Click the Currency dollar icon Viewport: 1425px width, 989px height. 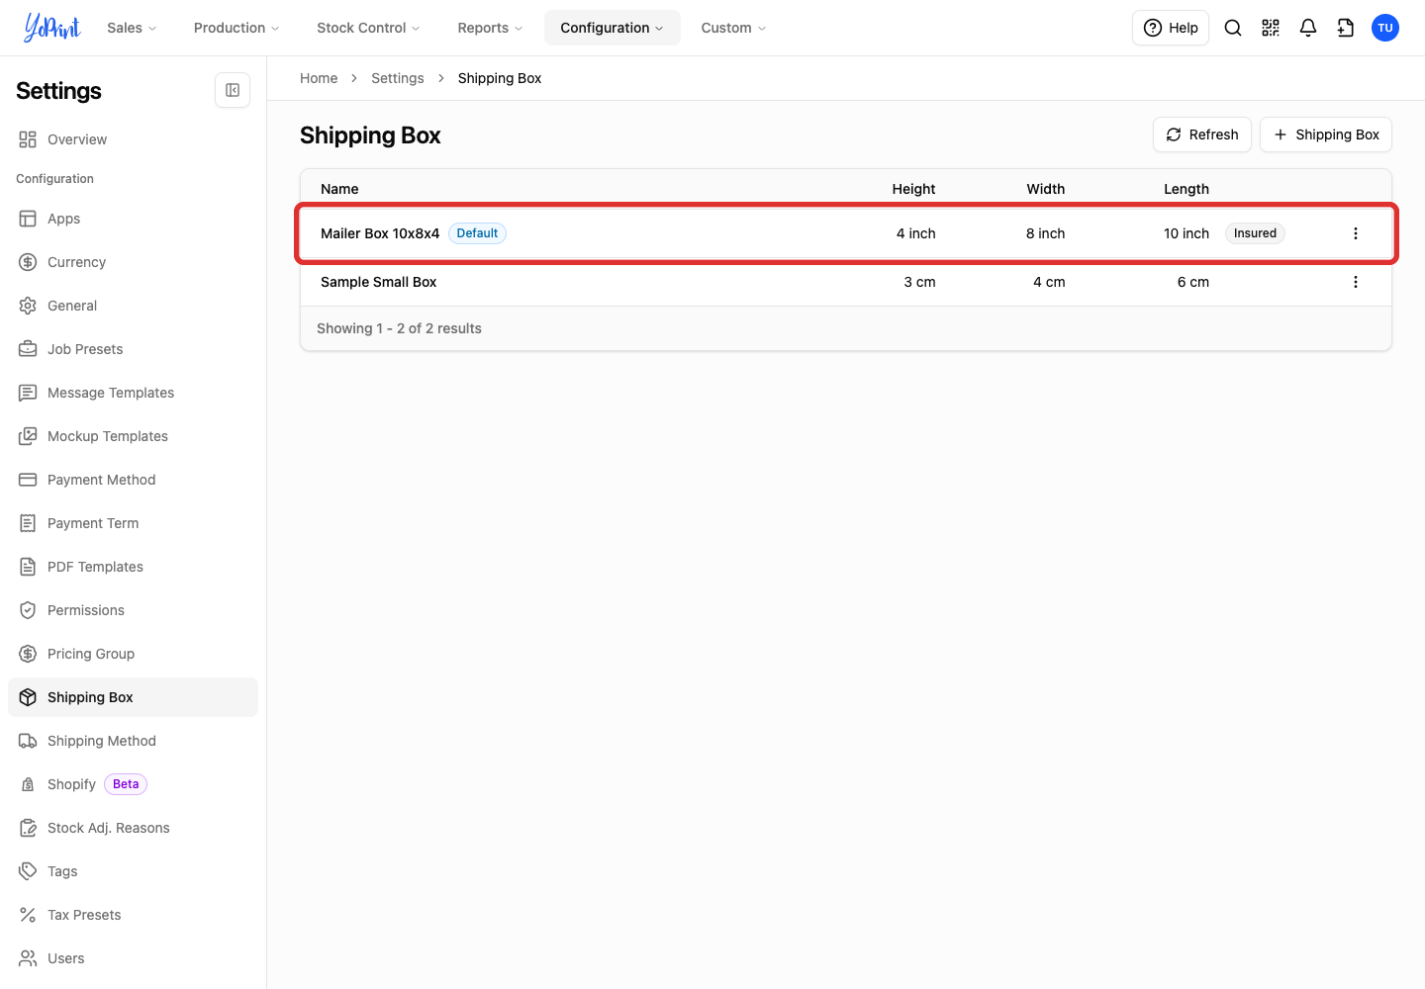[28, 262]
